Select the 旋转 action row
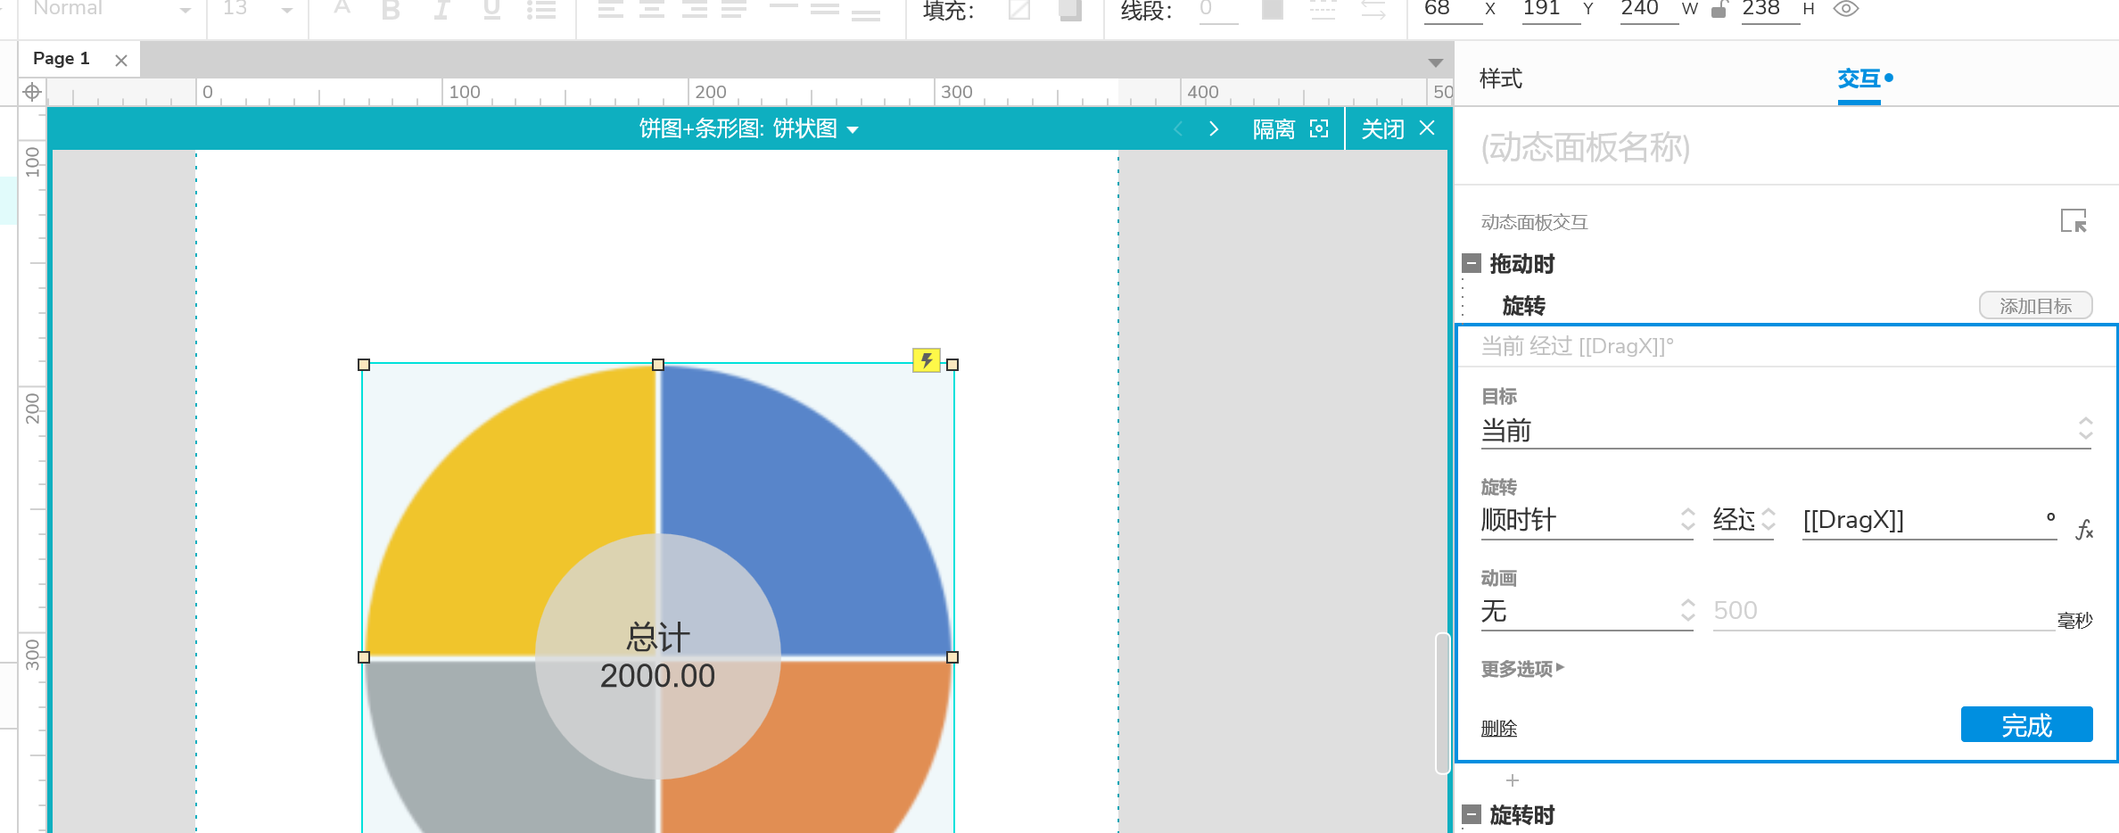 click(x=1524, y=306)
